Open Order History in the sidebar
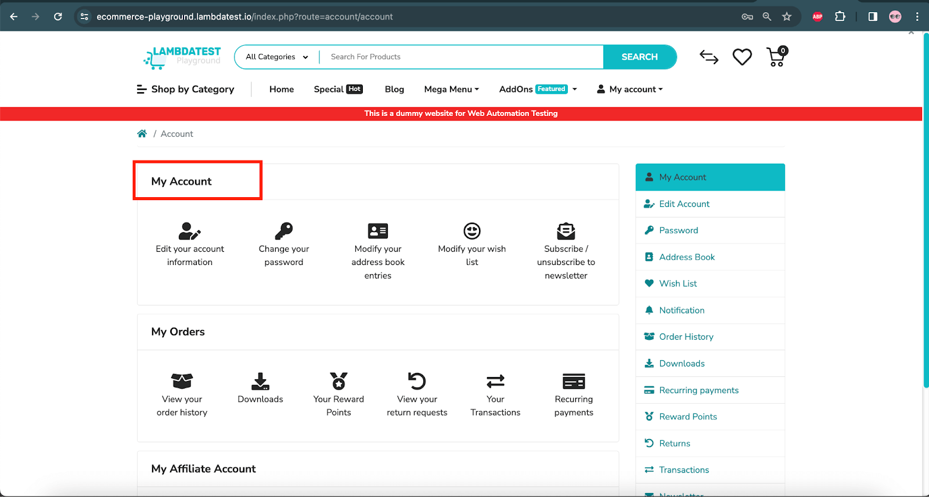The height and width of the screenshot is (497, 929). coord(710,337)
